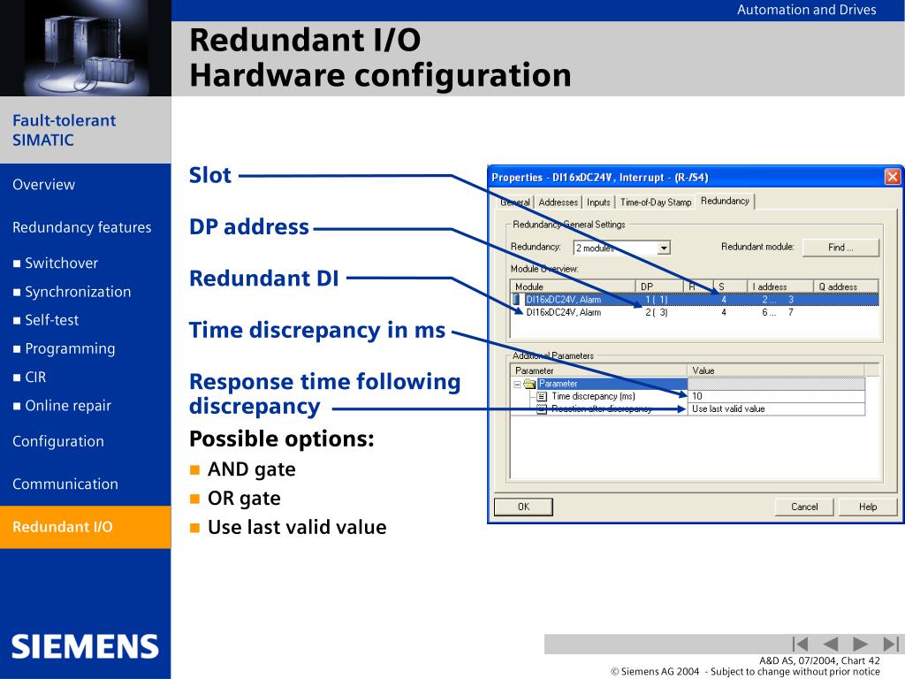Image resolution: width=905 pixels, height=679 pixels.
Task: Open the Inputs tab
Action: [598, 202]
